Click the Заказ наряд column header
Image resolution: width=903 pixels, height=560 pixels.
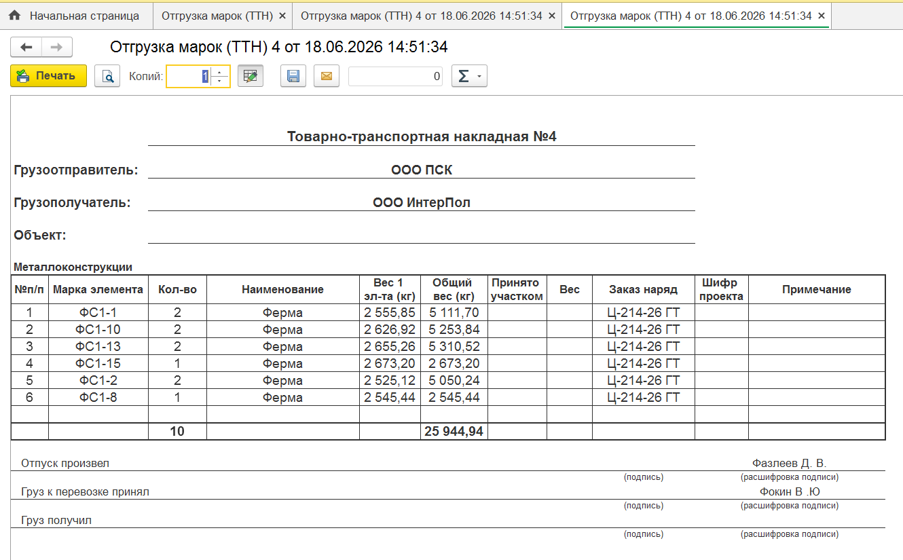pos(644,289)
